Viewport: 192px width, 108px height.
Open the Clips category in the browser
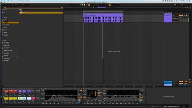click(x=5, y=29)
